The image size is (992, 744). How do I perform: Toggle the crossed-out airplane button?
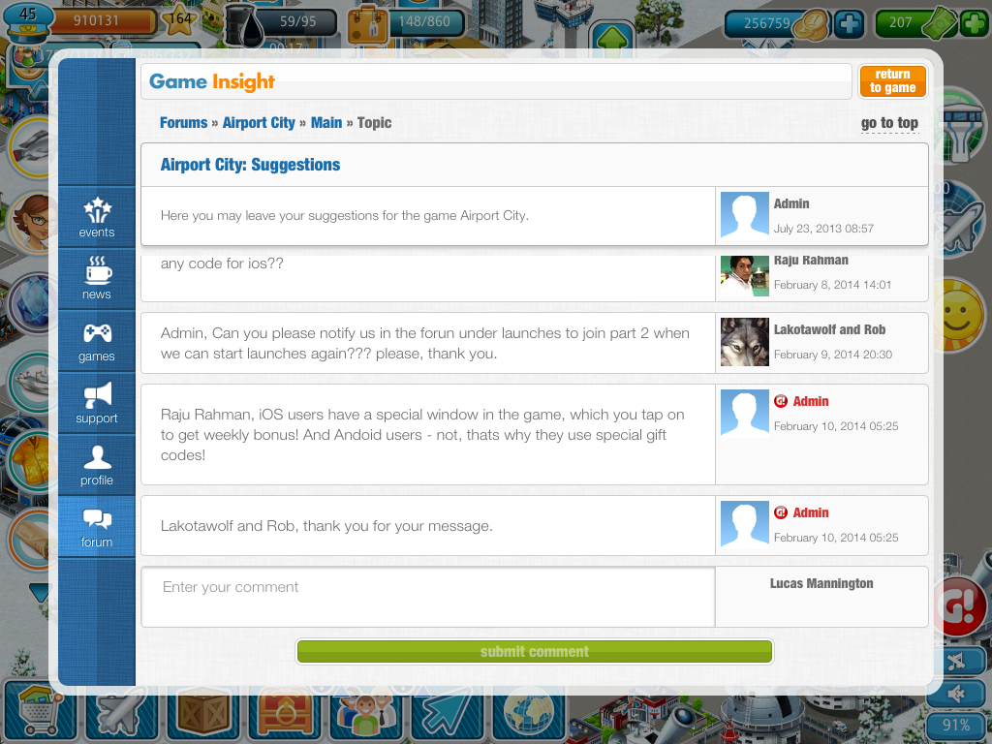957,662
